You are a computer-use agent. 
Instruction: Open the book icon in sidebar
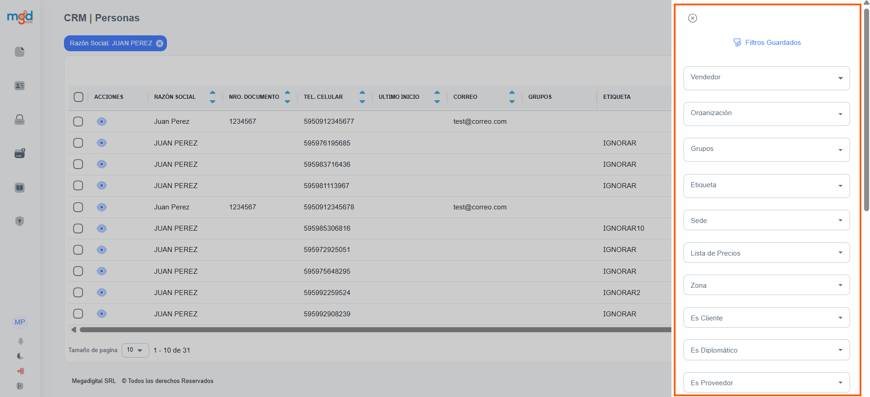[x=20, y=188]
